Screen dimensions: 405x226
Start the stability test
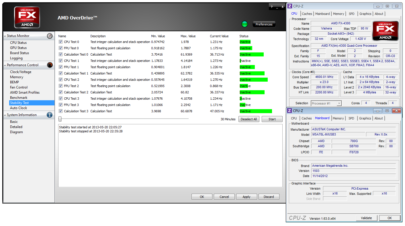click(272, 119)
